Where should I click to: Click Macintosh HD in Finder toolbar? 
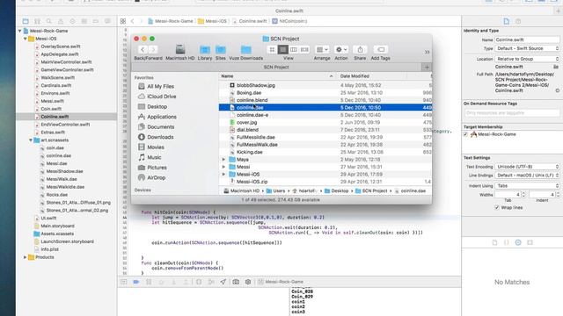pyautogui.click(x=179, y=53)
